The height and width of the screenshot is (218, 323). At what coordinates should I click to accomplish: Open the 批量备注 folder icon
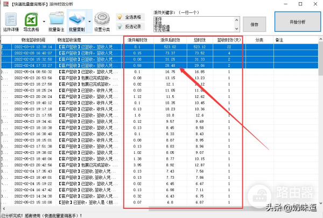click(57, 22)
